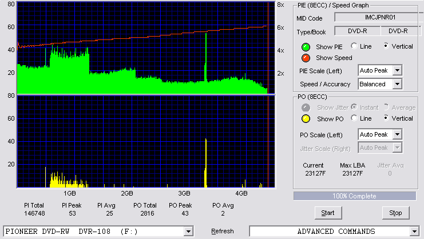The height and width of the screenshot is (239, 424).
Task: Open PO Scale (Left) dropdown
Action: pyautogui.click(x=397, y=134)
